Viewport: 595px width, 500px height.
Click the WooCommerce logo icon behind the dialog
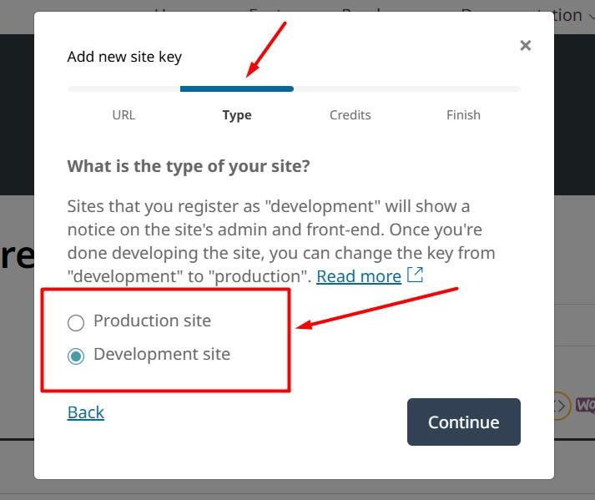tap(585, 405)
